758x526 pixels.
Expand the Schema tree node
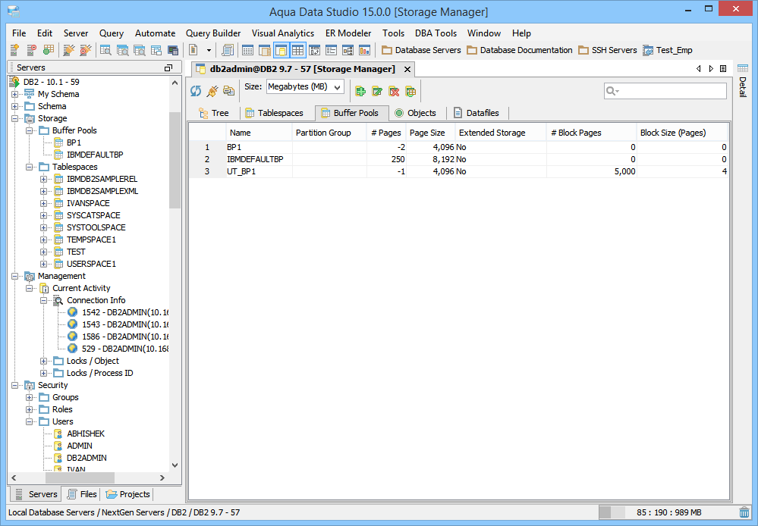[x=15, y=106]
